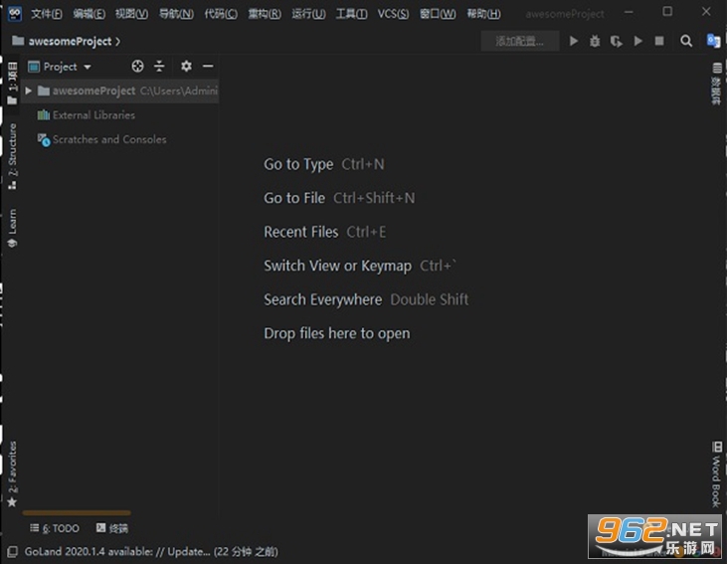Click the Debug bug icon

(595, 41)
